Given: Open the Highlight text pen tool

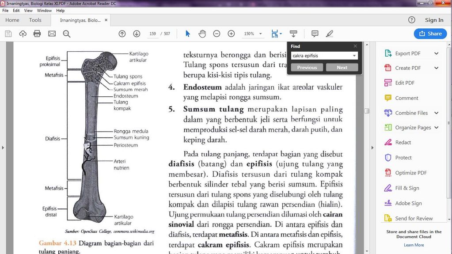Looking at the screenshot, I should pos(329,34).
